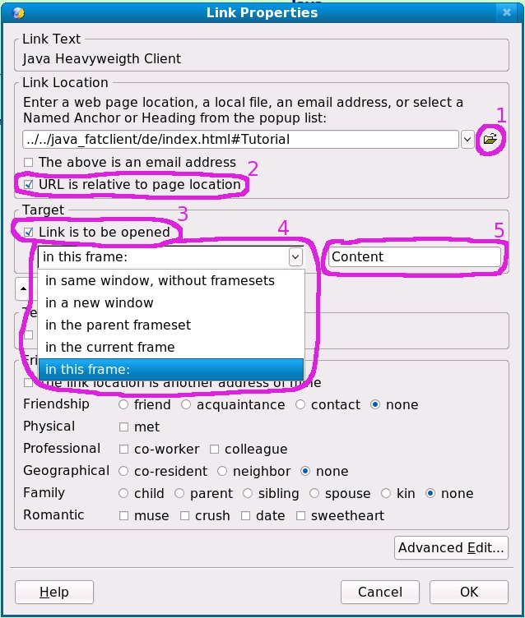
Task: Uncheck 'URL is relative to page location'
Action: (30, 185)
